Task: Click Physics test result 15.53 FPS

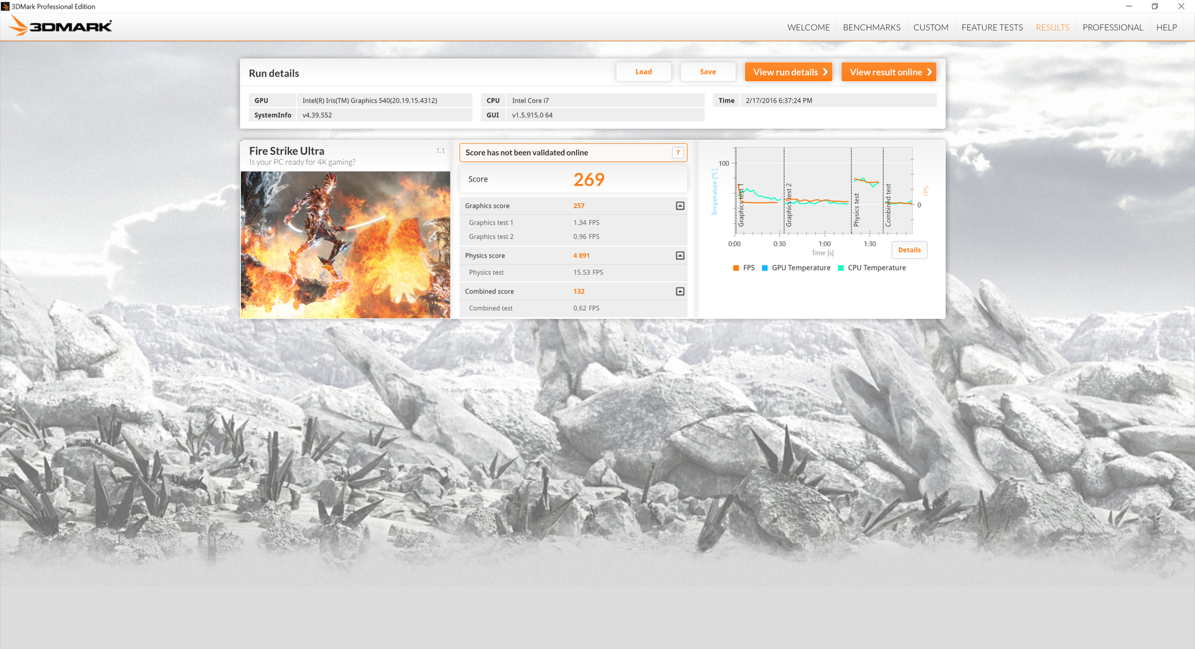Action: tap(588, 272)
